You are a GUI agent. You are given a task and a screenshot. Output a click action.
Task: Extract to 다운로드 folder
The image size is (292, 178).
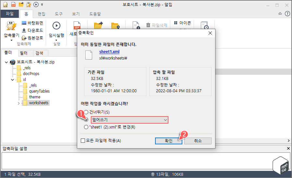click(x=32, y=30)
